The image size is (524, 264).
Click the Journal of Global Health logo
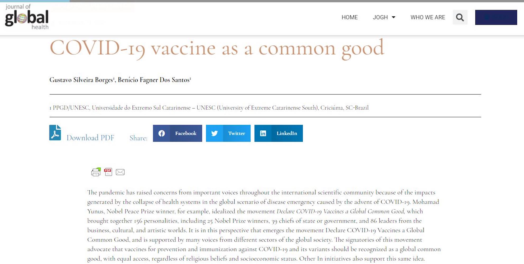click(x=27, y=17)
